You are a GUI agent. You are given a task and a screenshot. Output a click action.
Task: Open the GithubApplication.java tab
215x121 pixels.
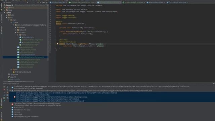point(177,2)
